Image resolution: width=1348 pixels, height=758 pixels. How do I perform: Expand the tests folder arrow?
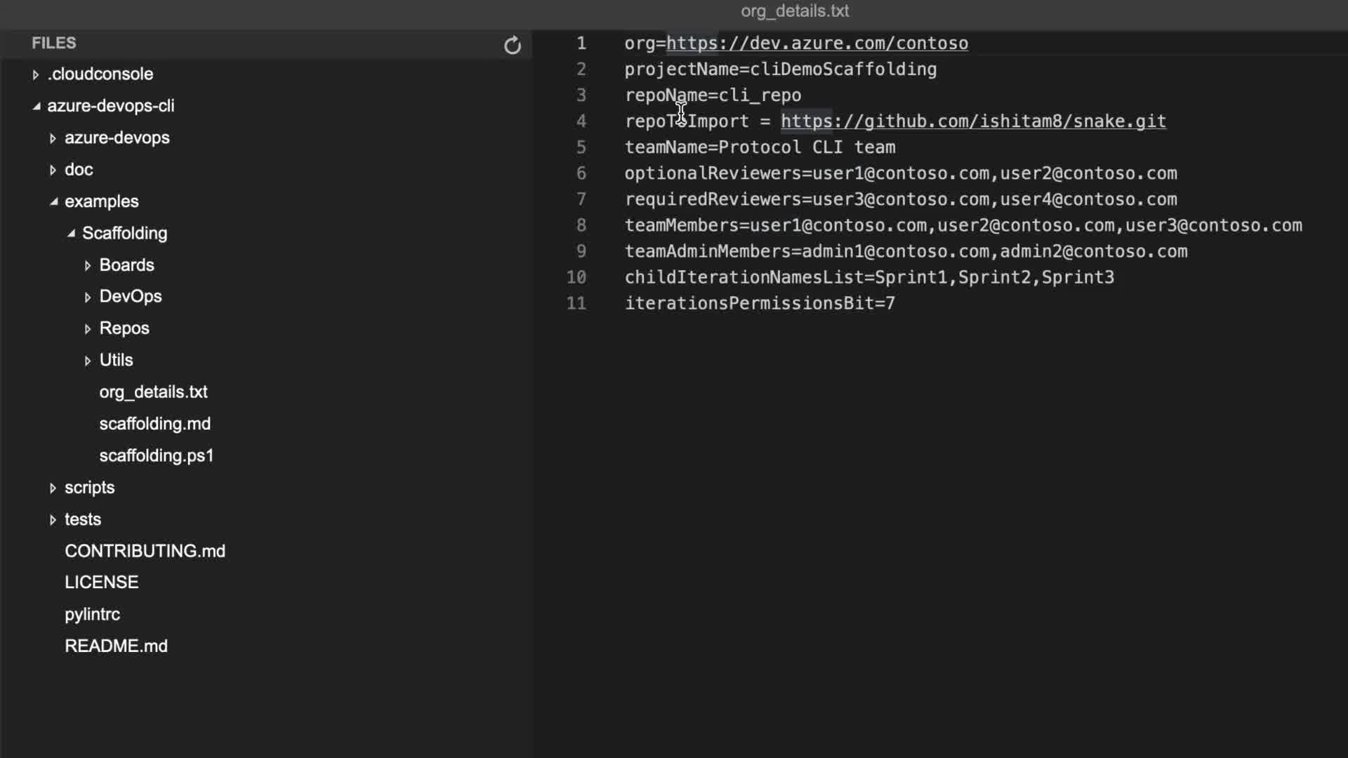point(53,519)
